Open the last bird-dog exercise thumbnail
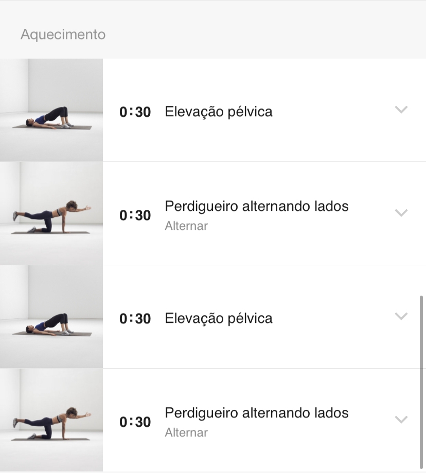The image size is (426, 473). click(51, 420)
